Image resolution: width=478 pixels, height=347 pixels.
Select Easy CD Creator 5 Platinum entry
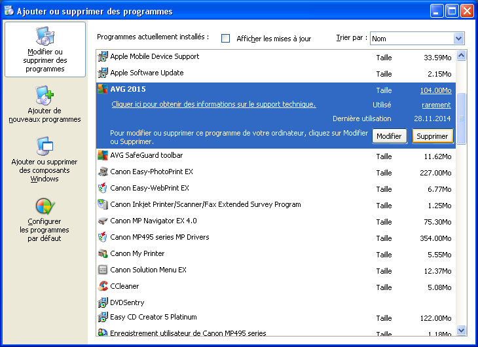[276, 318]
